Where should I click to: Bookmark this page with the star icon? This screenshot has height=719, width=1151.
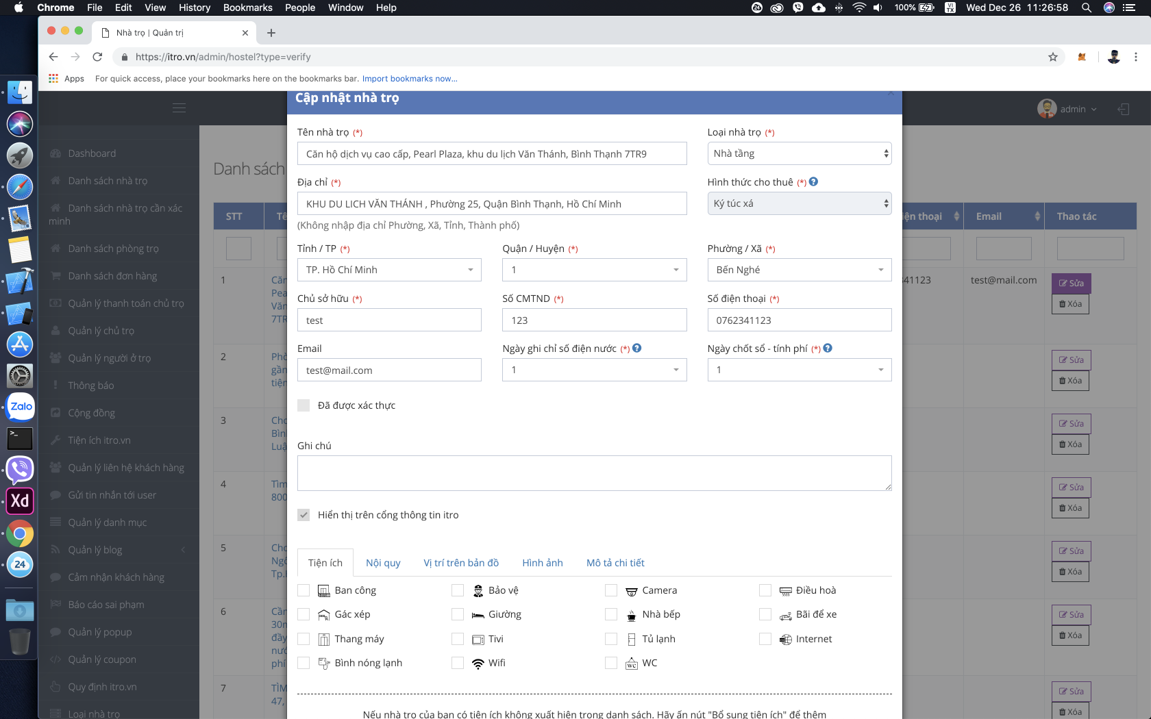pyautogui.click(x=1053, y=57)
